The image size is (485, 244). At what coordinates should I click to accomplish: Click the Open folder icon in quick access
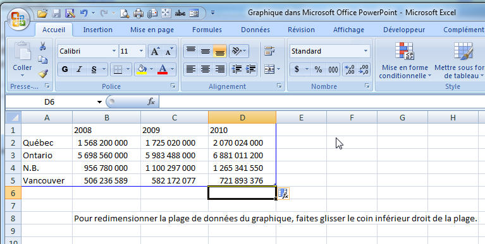[42, 13]
